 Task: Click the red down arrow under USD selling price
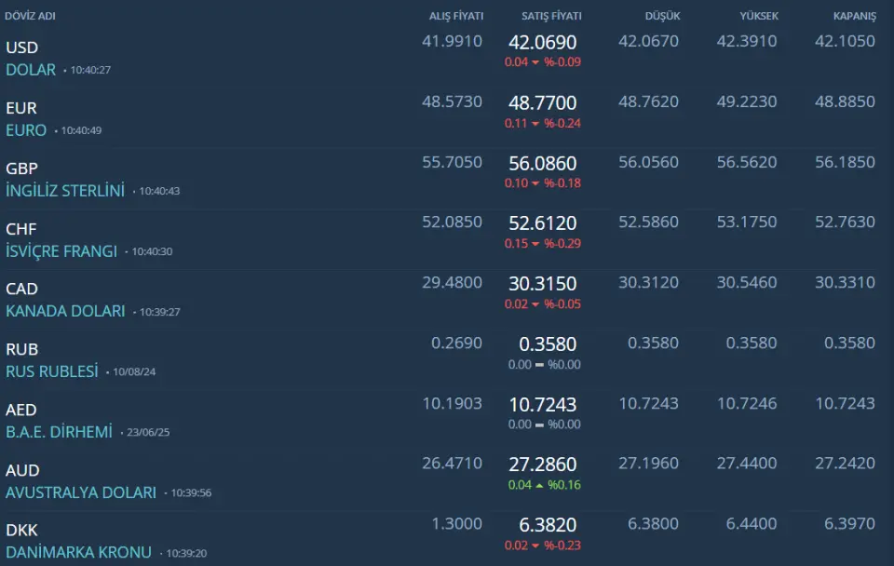tap(535, 62)
